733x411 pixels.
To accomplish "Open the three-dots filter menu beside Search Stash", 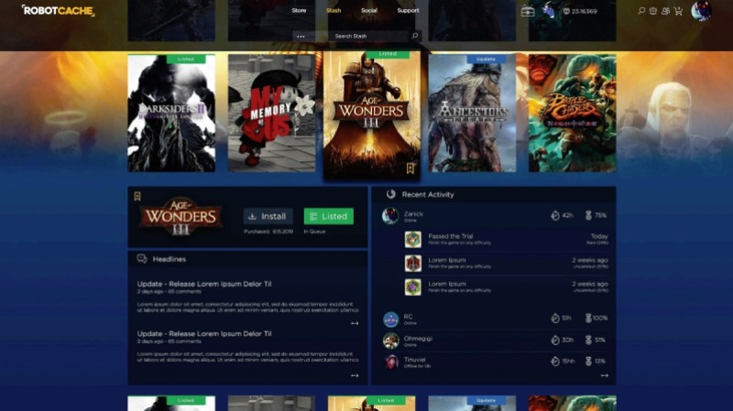I will tap(301, 36).
